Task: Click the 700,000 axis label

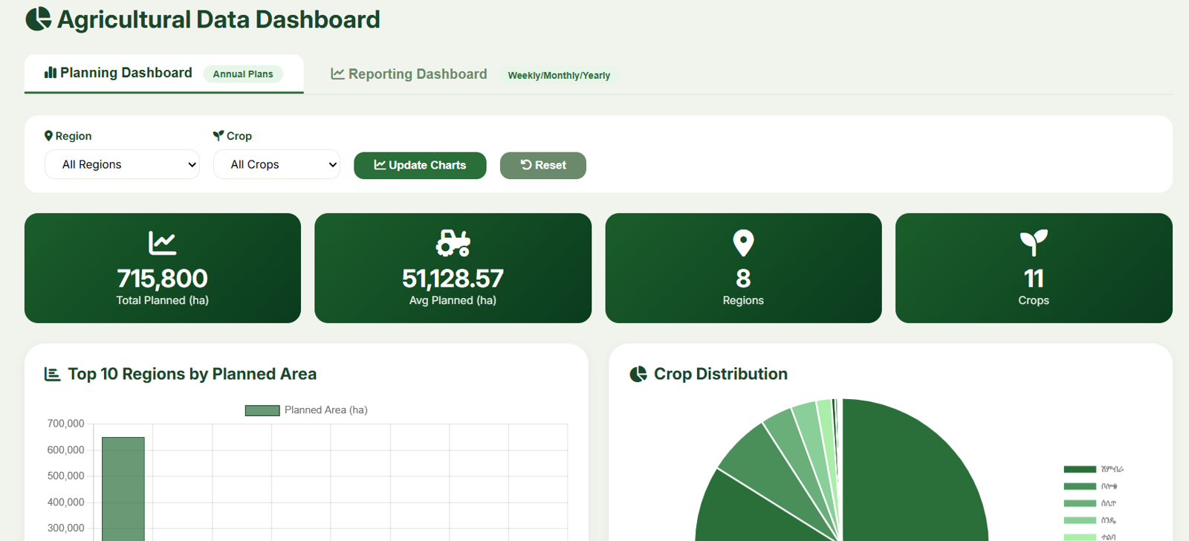Action: 66,424
